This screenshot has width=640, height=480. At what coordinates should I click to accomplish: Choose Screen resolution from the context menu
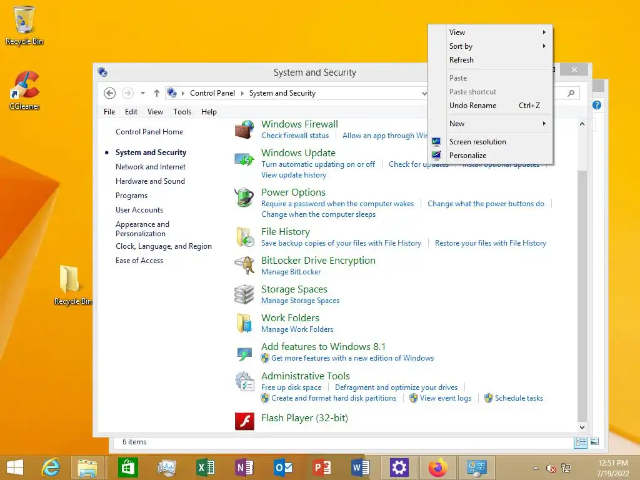pos(491,142)
